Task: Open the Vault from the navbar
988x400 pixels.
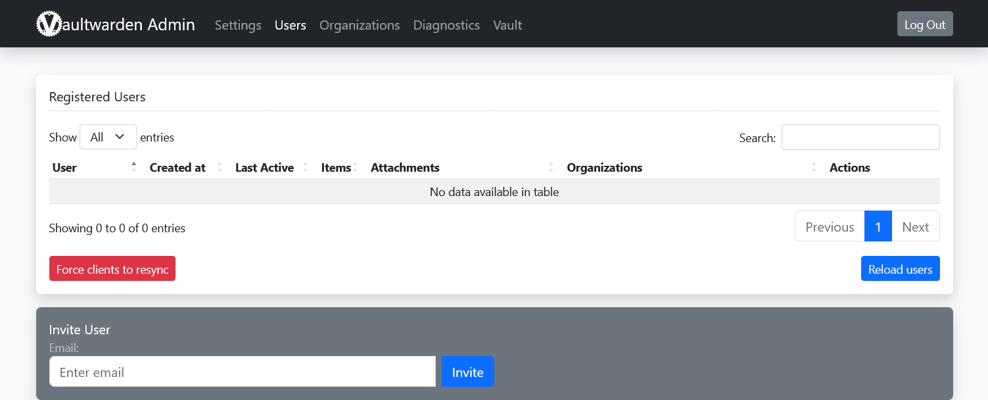Action: pyautogui.click(x=507, y=25)
